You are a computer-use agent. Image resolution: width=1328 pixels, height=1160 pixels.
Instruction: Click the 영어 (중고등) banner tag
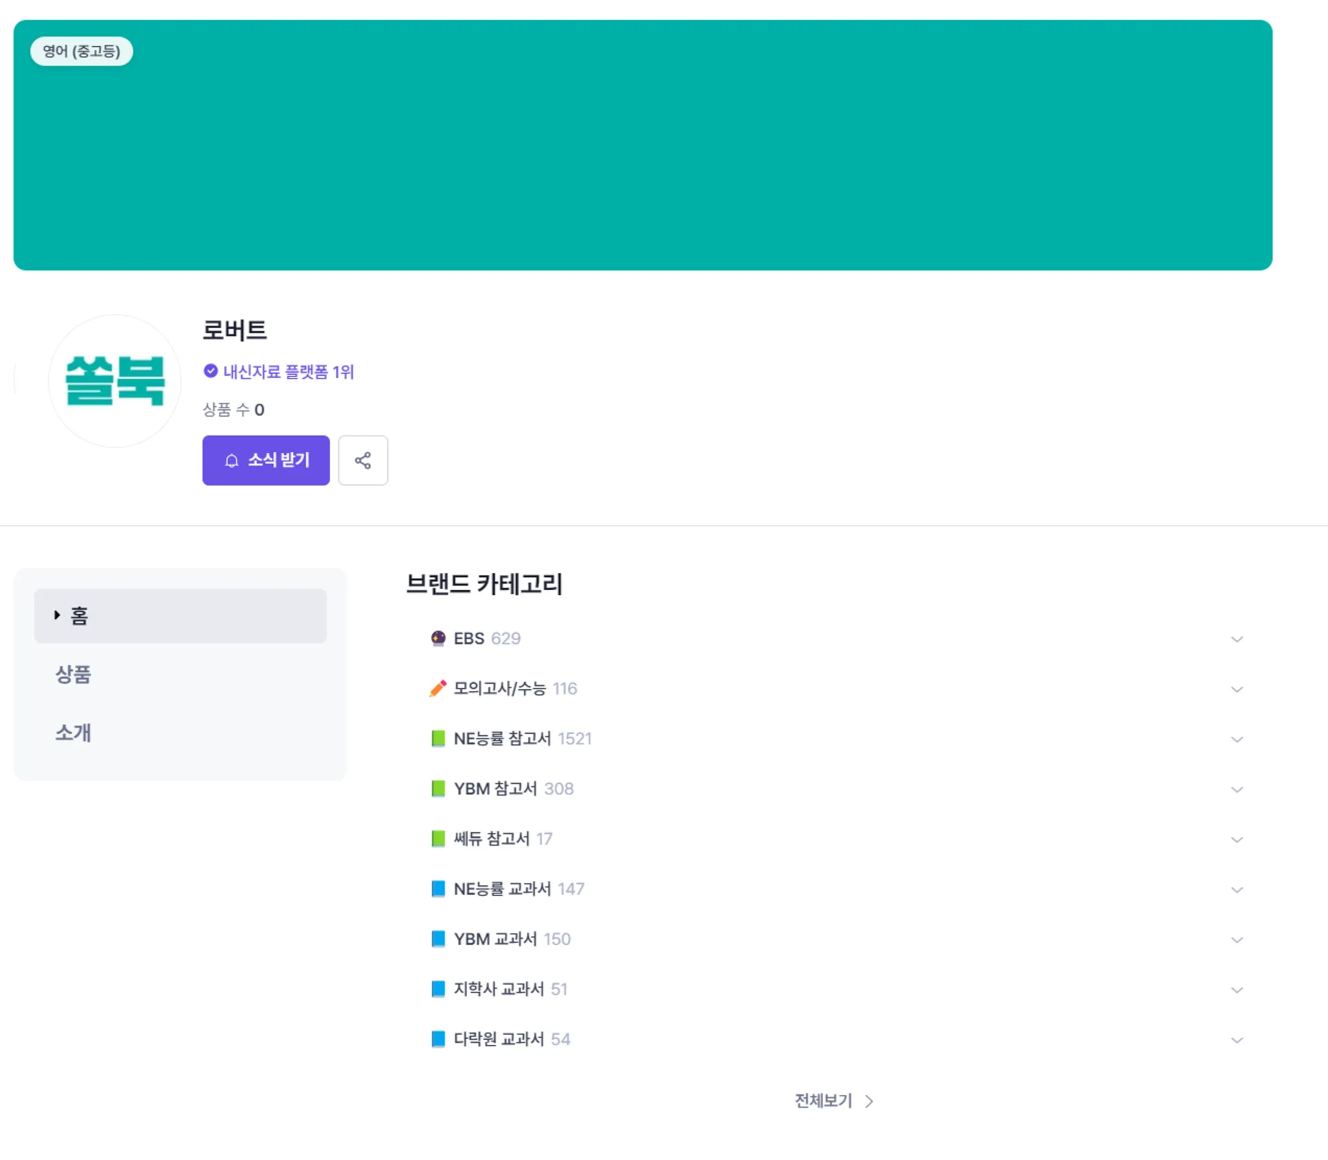click(x=81, y=51)
